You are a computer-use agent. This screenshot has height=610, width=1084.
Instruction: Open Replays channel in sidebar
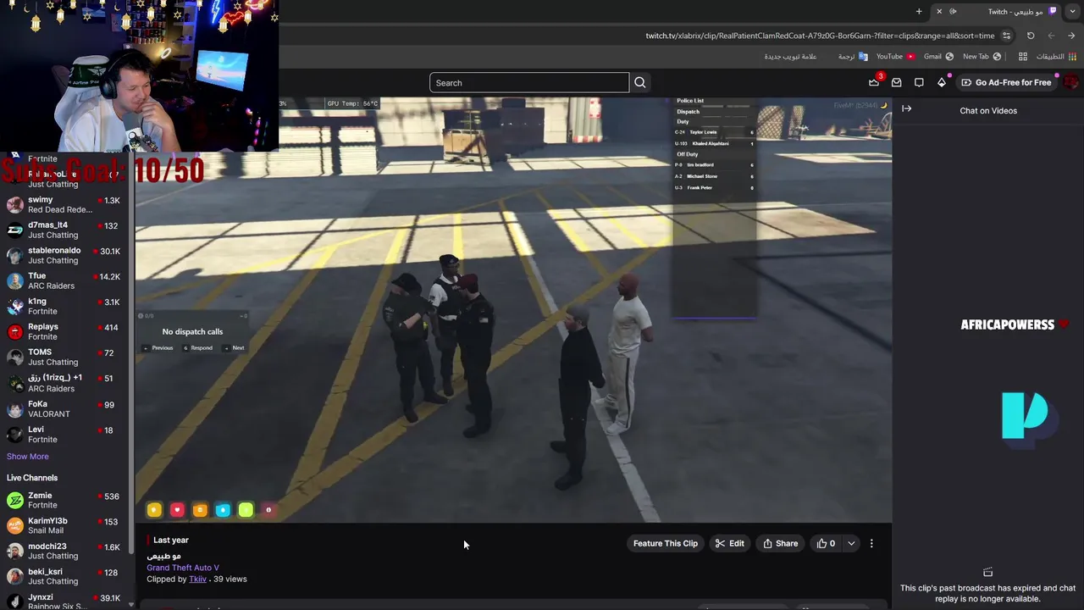tap(64, 331)
